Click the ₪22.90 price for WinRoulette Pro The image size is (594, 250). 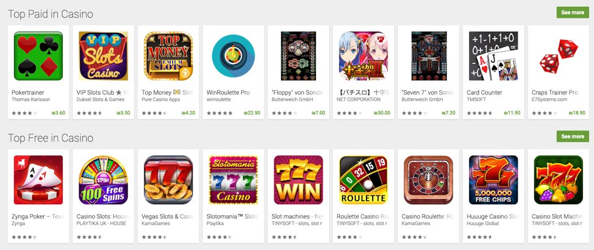pos(252,113)
